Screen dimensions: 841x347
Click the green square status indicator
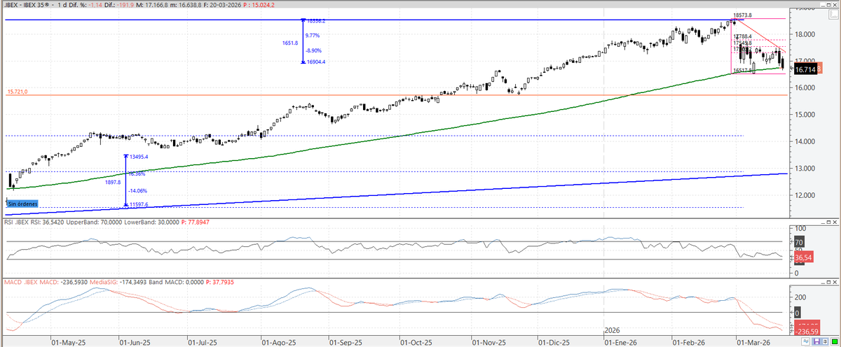835,341
